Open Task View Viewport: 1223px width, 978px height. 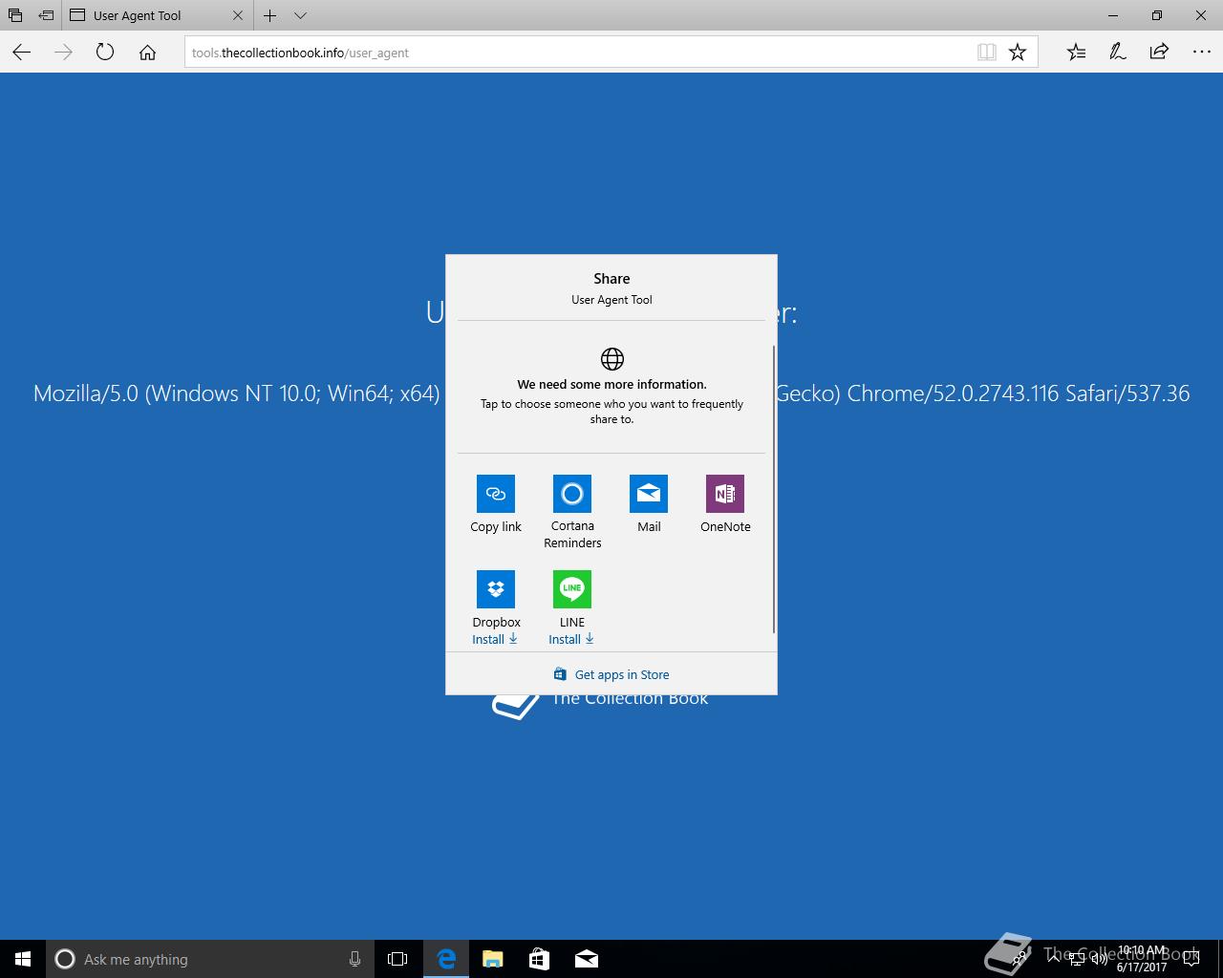[397, 959]
